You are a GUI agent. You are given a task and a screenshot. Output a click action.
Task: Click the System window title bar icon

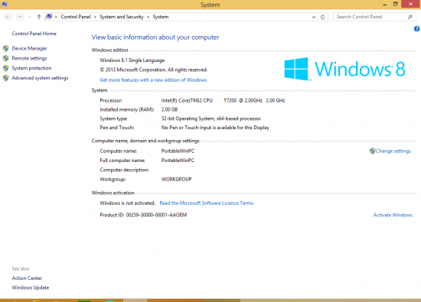coord(5,5)
